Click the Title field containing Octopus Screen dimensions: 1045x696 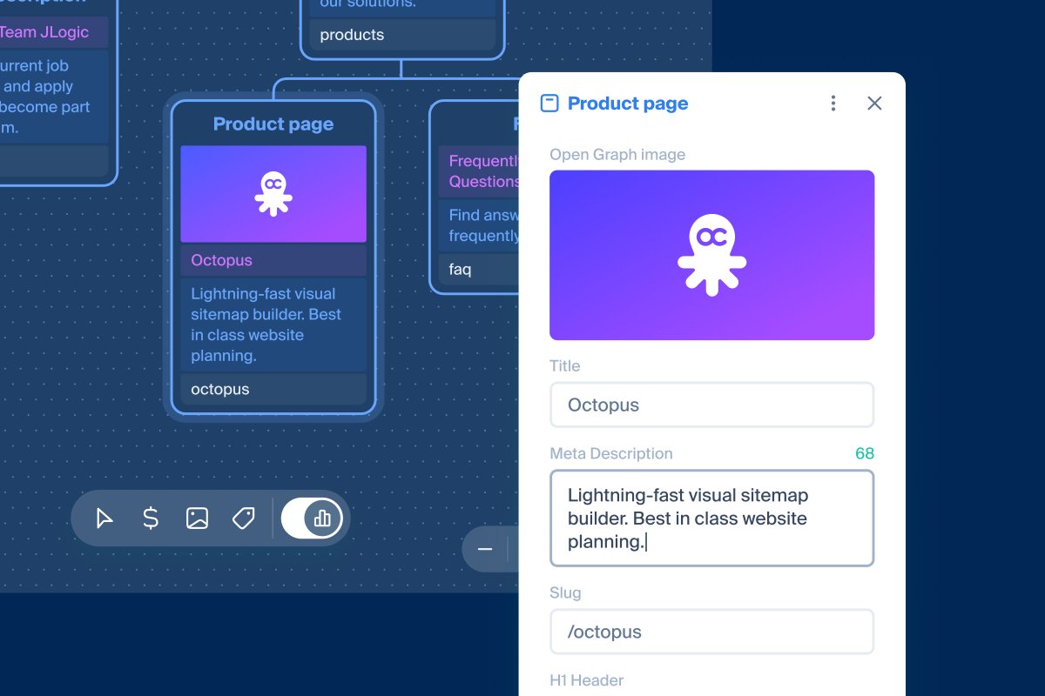coord(711,405)
